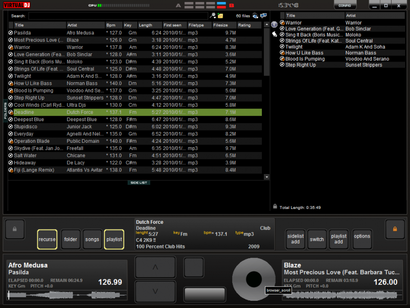Click the playlist add button

[x=339, y=239]
